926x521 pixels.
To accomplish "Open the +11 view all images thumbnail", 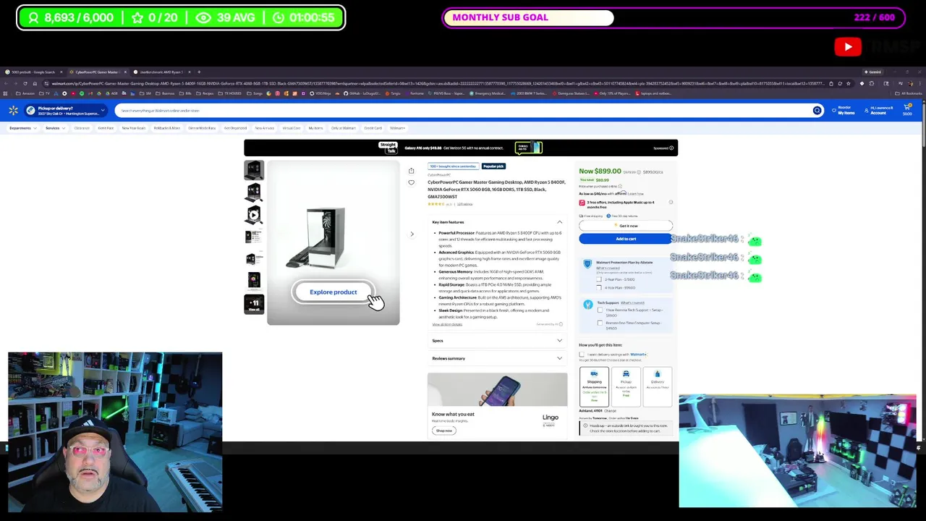I will (x=254, y=305).
